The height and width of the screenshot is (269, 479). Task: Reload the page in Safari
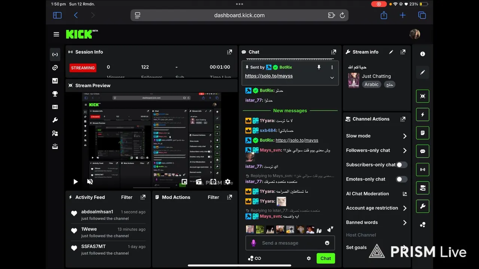pos(342,15)
